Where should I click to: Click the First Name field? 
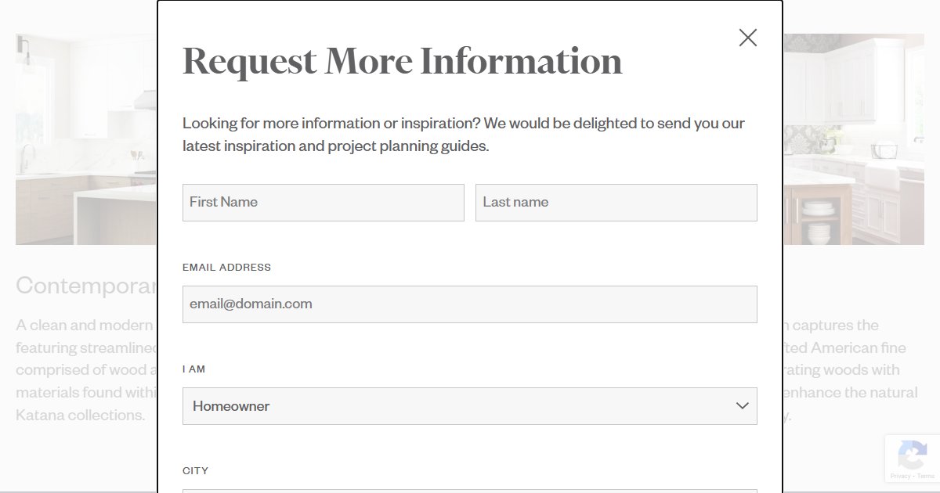323,203
